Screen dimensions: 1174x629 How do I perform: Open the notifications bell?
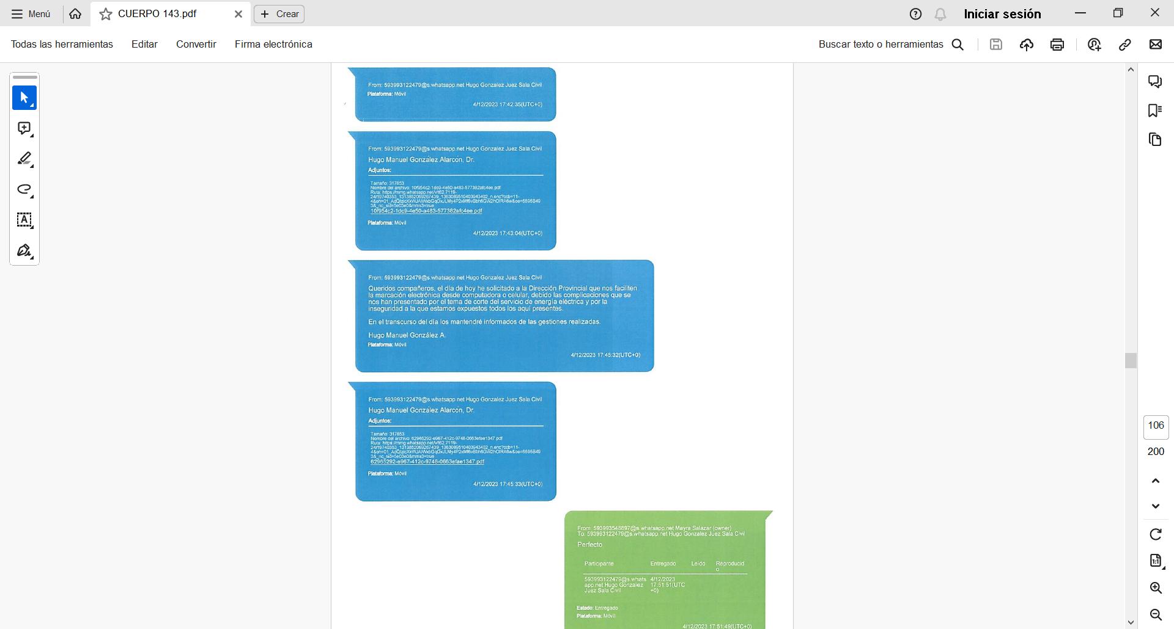click(940, 14)
